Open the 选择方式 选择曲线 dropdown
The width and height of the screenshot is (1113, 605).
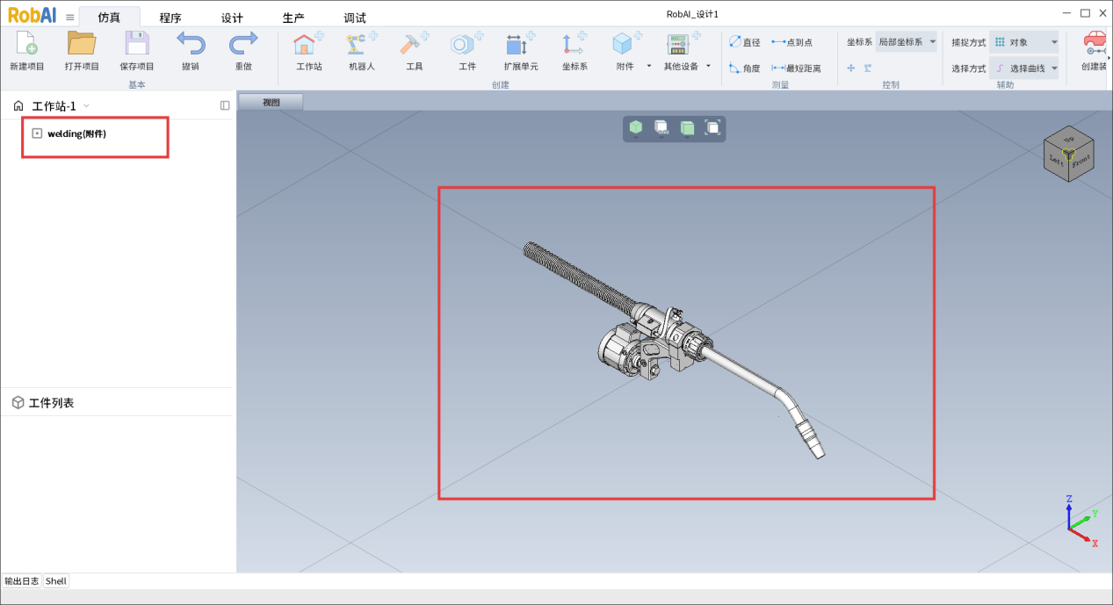click(1024, 68)
